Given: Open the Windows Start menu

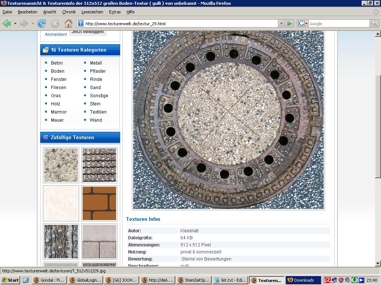Looking at the screenshot, I should click(10, 280).
